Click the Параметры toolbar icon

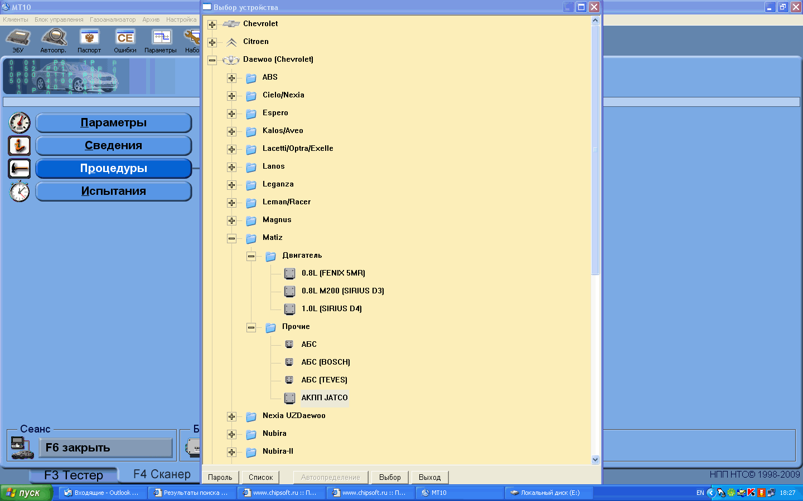(x=161, y=39)
